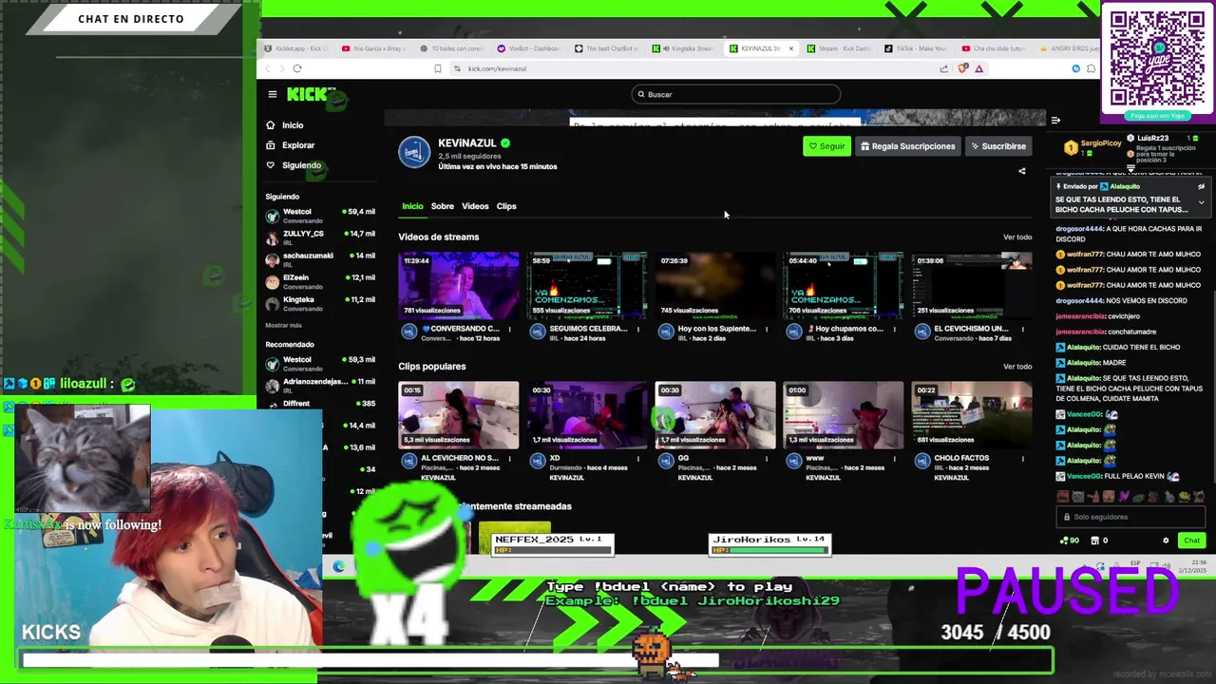
Task: Open chat settings gear icon
Action: 1166,541
